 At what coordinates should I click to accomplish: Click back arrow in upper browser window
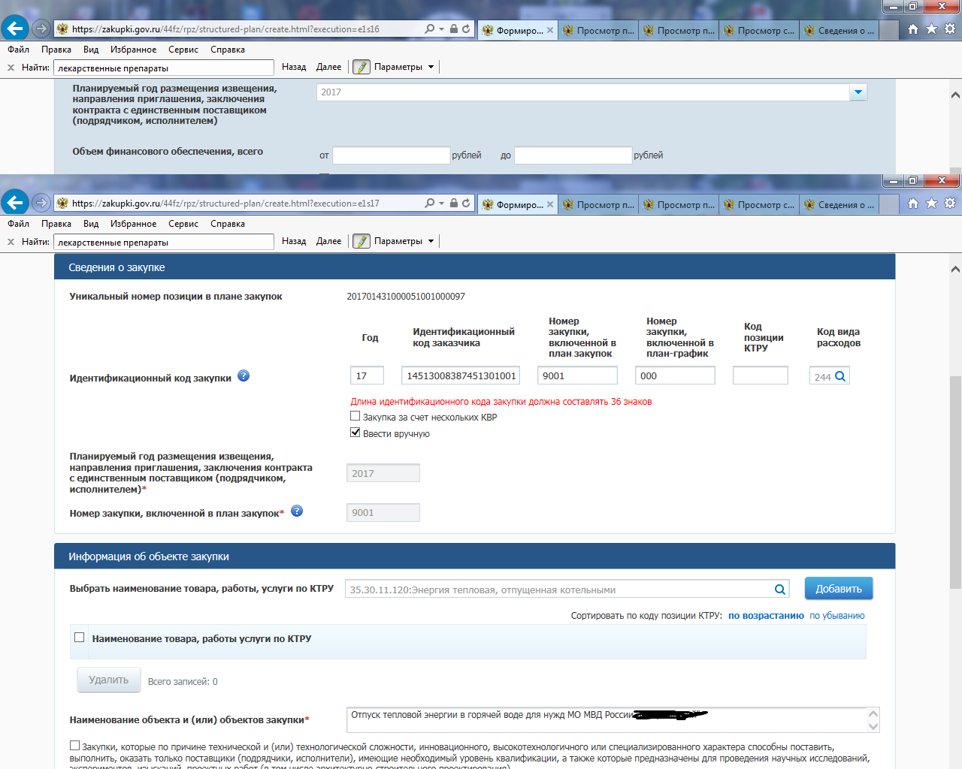click(14, 29)
